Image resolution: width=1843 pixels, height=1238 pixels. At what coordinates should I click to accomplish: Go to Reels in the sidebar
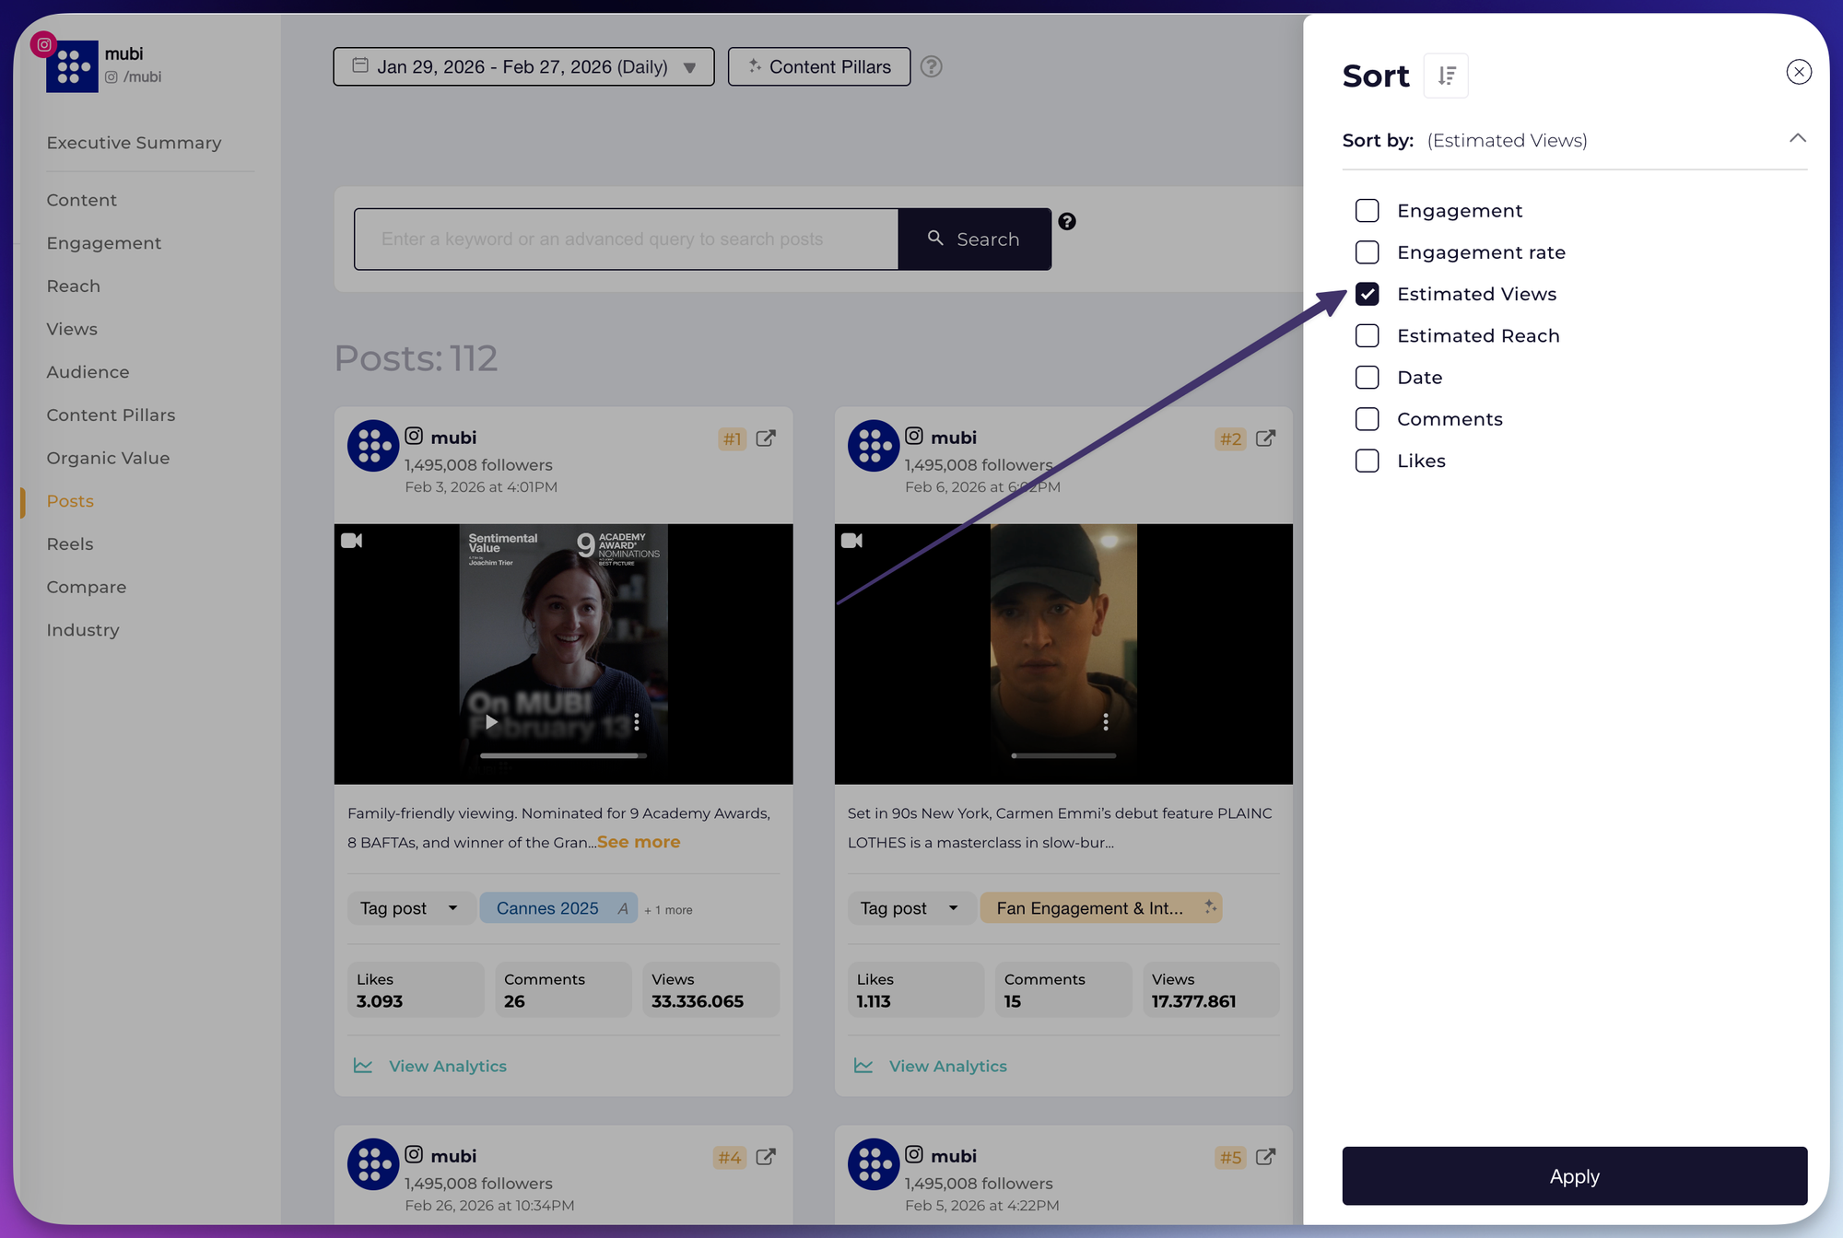tap(70, 543)
